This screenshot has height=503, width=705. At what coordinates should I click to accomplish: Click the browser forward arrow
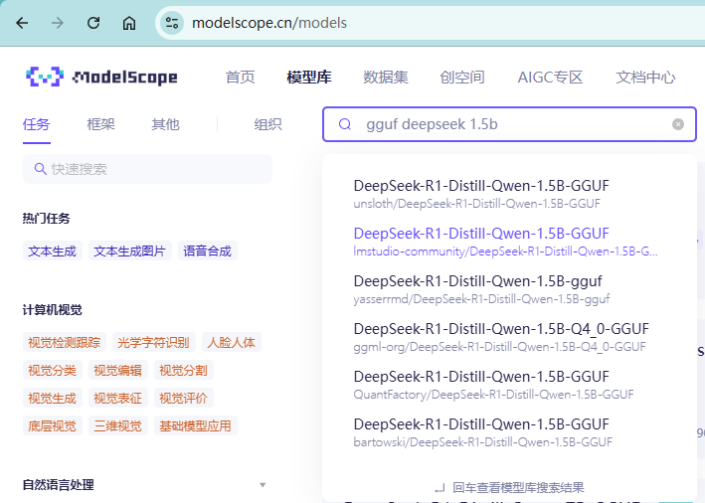pos(58,23)
